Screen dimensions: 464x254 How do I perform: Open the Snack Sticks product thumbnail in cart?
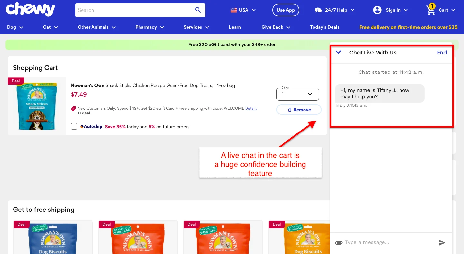click(37, 106)
